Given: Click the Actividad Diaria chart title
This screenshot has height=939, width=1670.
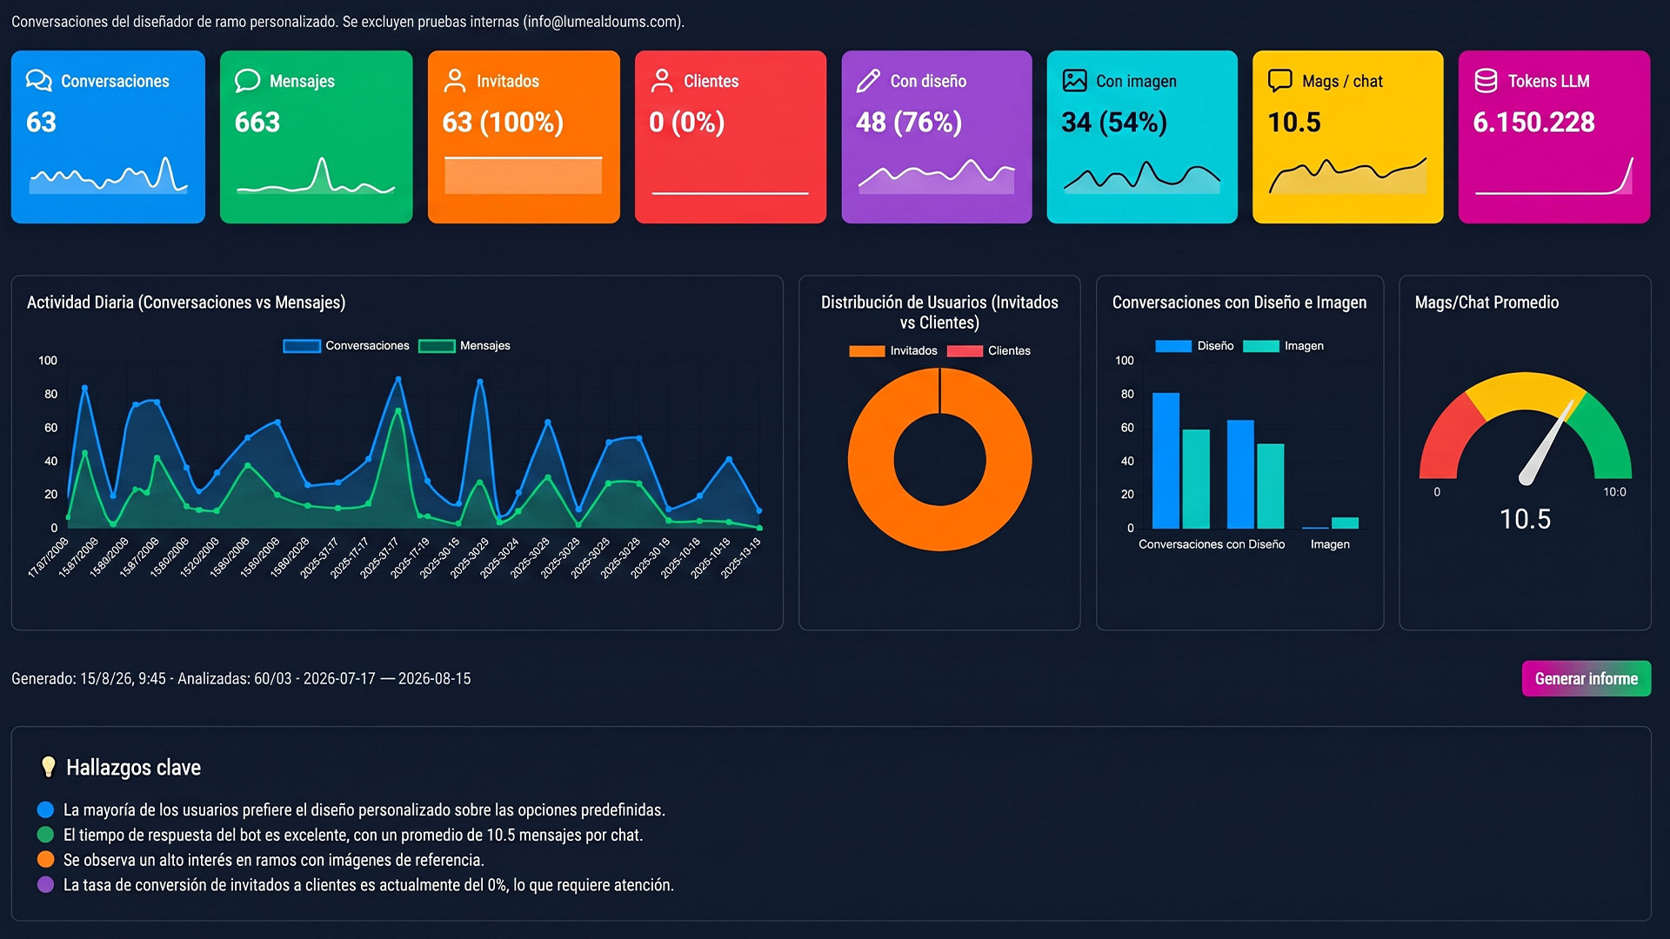Looking at the screenshot, I should coord(186,303).
